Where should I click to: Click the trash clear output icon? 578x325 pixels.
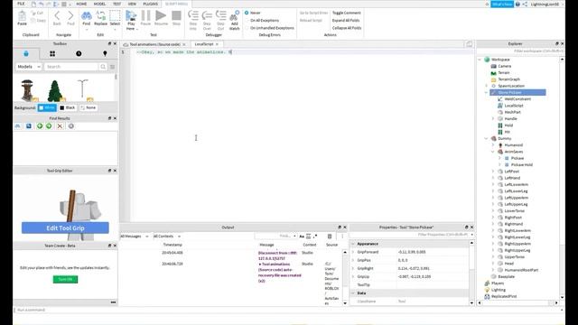[x=330, y=237]
